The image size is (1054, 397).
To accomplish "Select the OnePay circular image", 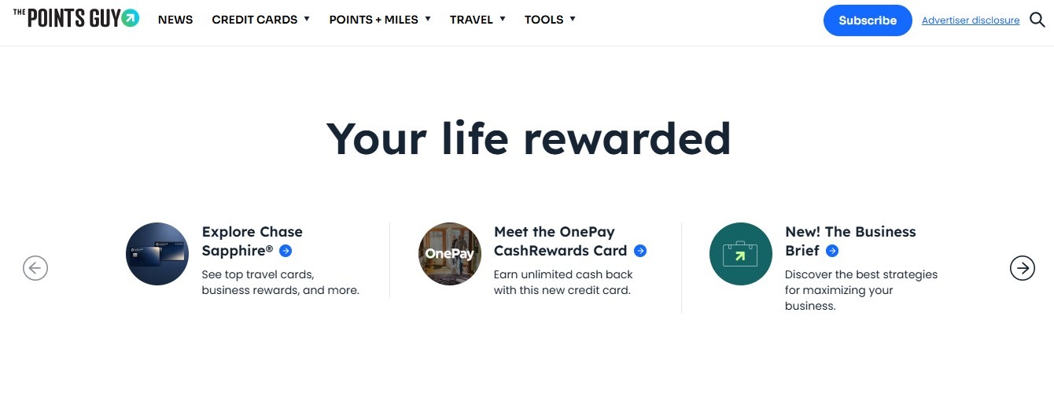I will (449, 253).
